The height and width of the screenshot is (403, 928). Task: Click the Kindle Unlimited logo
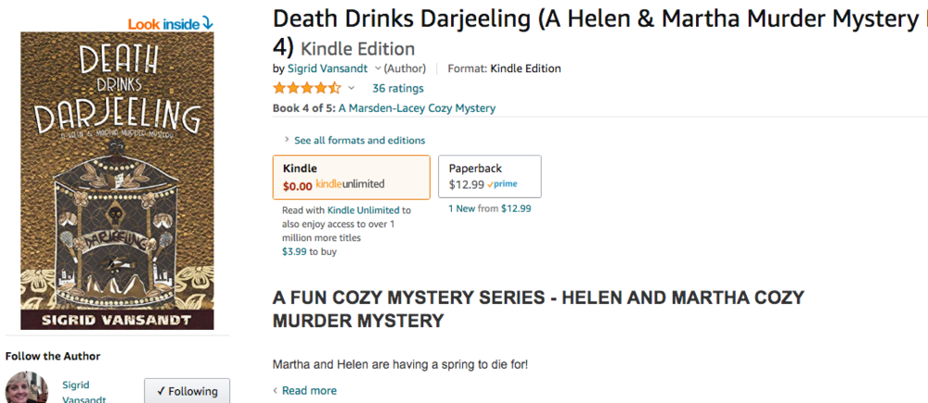(350, 183)
